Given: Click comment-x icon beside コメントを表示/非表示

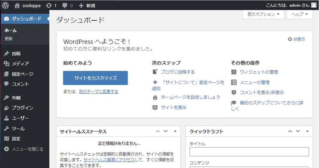Looking at the screenshot, I should click(234, 93).
